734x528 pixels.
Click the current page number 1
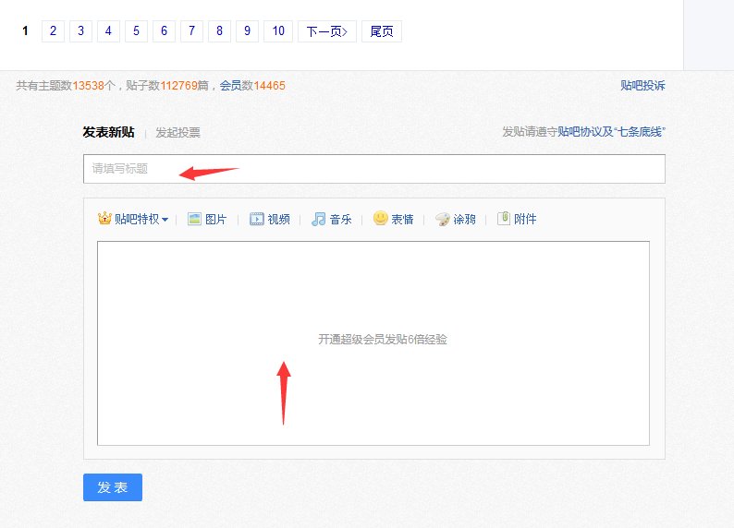25,31
